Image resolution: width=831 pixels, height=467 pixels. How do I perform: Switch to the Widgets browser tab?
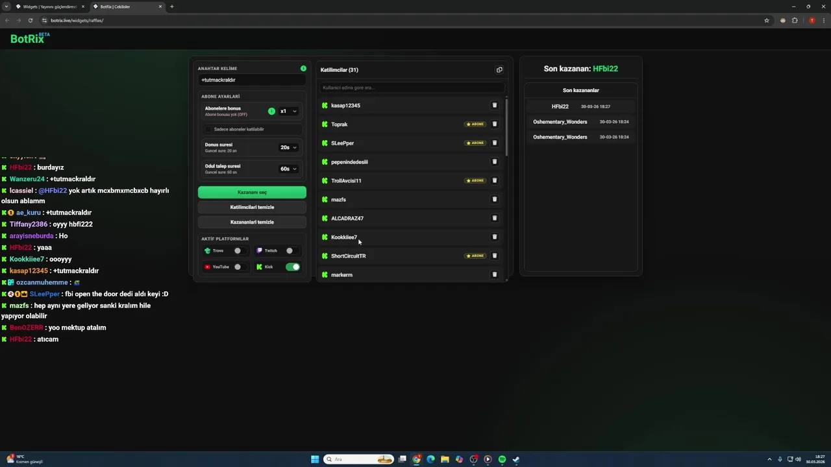tap(51, 6)
